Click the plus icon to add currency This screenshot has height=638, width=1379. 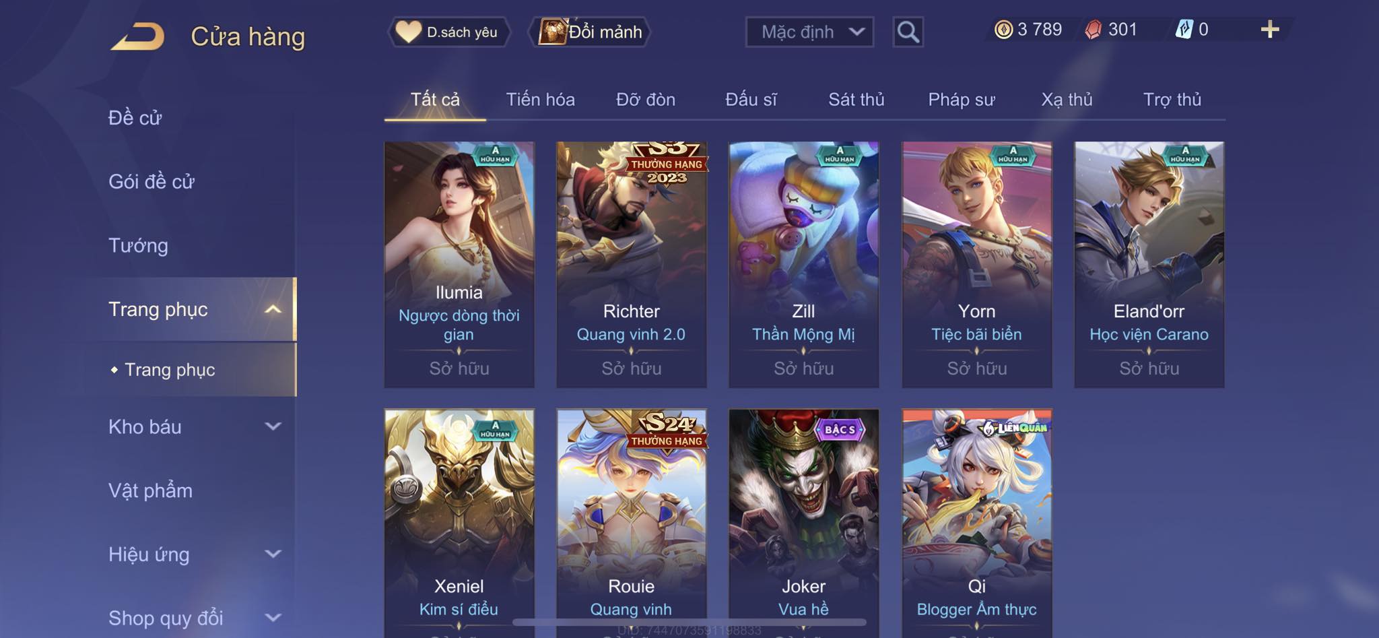coord(1270,29)
